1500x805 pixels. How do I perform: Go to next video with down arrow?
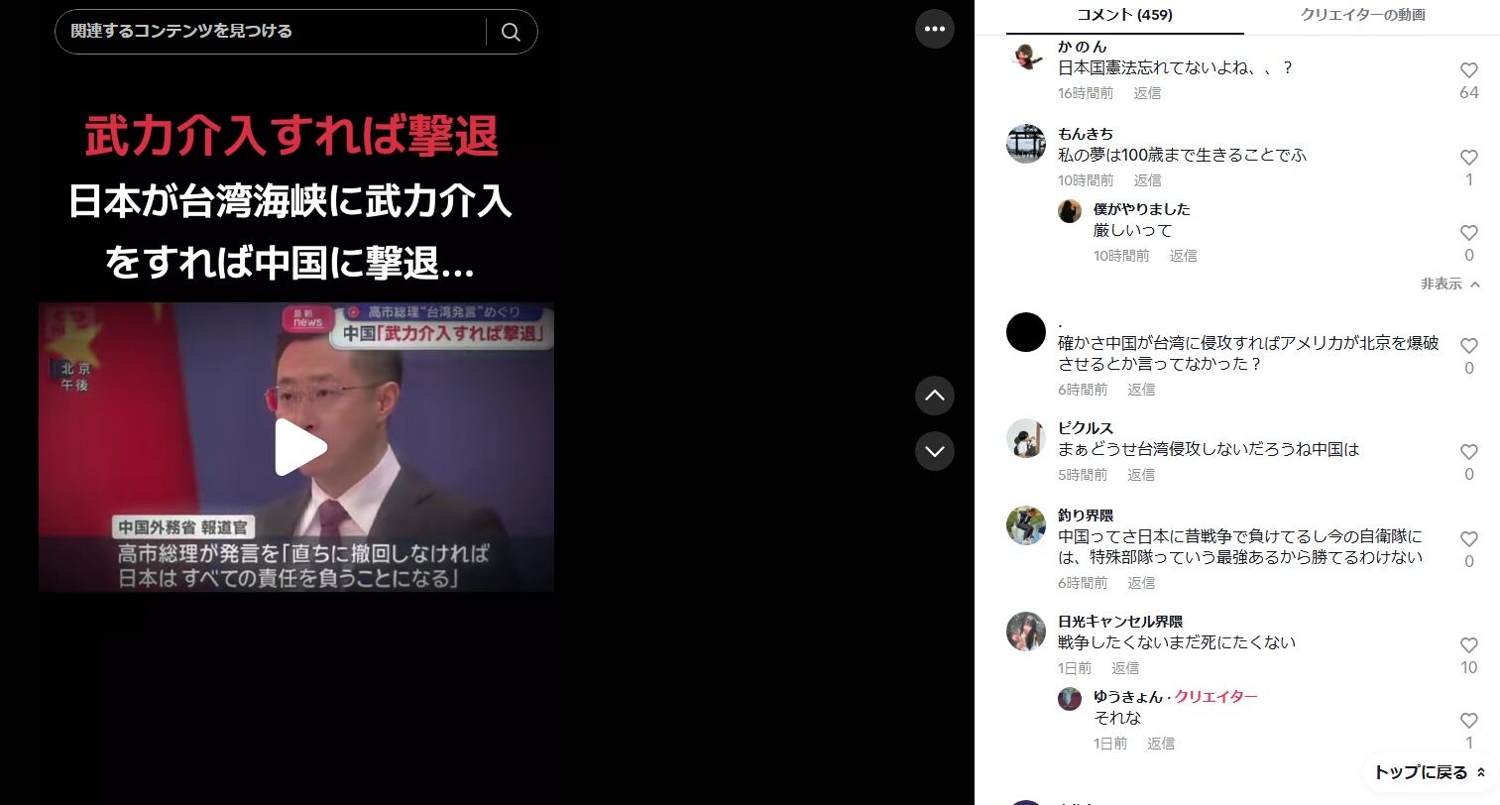[935, 451]
